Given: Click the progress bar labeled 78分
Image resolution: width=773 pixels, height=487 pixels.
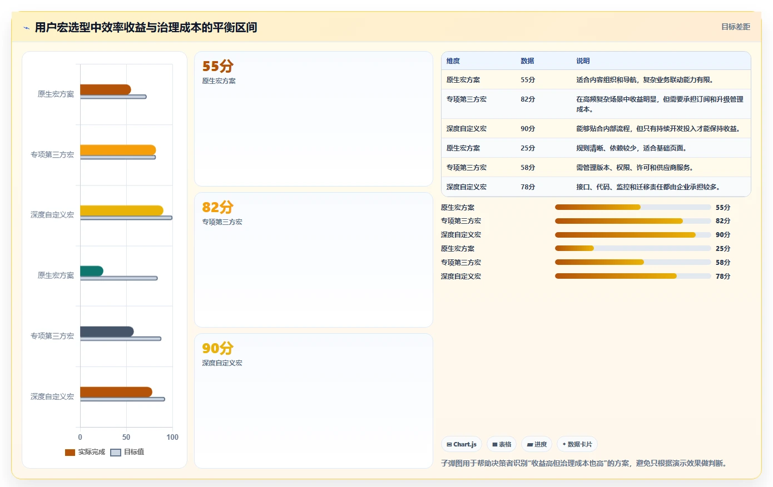Looking at the screenshot, I should coord(633,276).
